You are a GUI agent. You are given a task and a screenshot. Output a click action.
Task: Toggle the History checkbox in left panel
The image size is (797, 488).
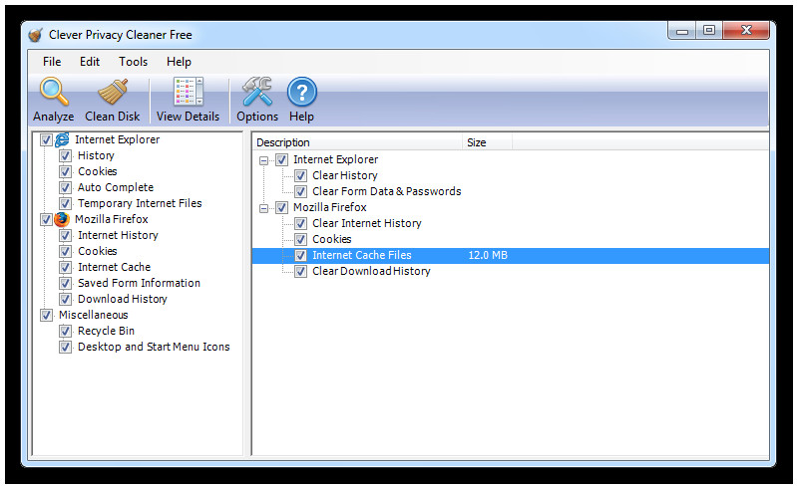pos(65,155)
